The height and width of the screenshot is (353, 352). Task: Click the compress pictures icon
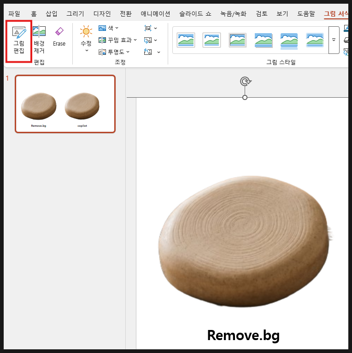click(148, 28)
